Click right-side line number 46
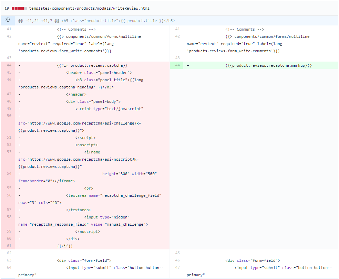 (177, 260)
